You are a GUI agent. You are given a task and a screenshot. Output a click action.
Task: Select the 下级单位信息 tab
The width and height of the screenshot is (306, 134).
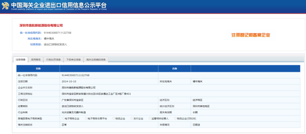tap(73, 59)
